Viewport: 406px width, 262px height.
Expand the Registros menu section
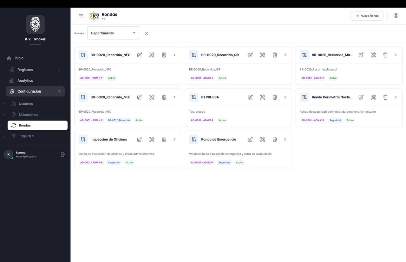tap(35, 70)
